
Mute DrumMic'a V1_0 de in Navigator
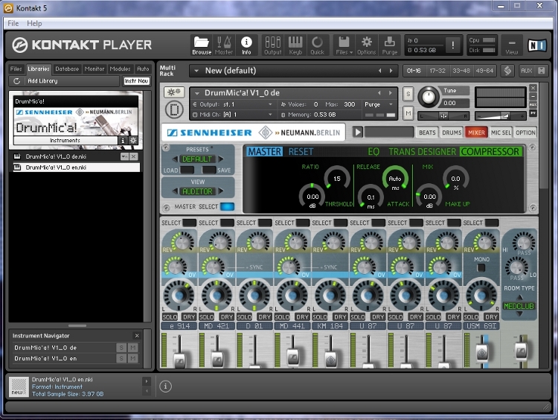tap(132, 348)
